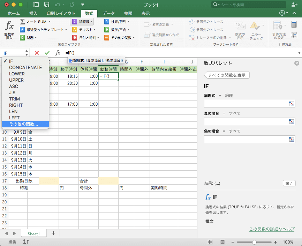This screenshot has width=302, height=246.
Task: Click the zoom slider handle
Action: point(254,242)
